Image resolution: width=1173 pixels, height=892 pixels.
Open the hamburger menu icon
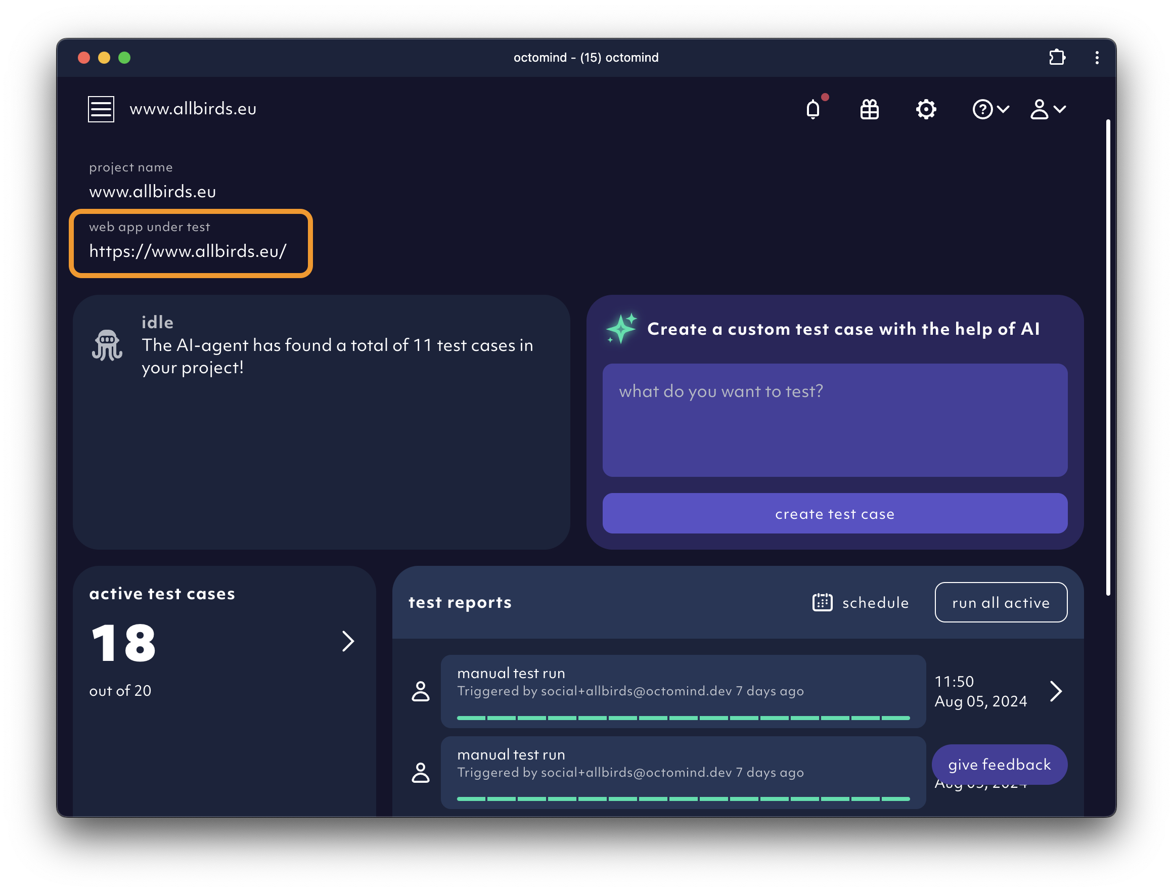click(x=101, y=109)
